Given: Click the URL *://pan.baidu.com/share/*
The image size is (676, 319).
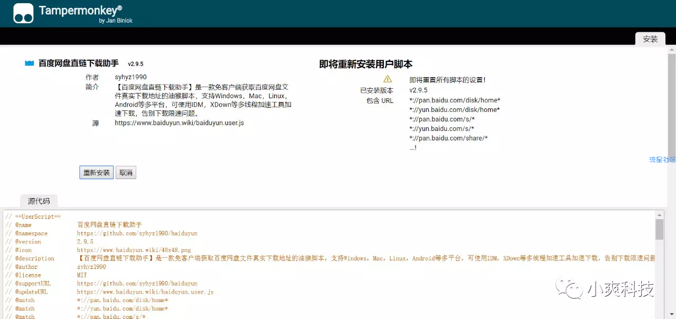Looking at the screenshot, I should (x=448, y=138).
